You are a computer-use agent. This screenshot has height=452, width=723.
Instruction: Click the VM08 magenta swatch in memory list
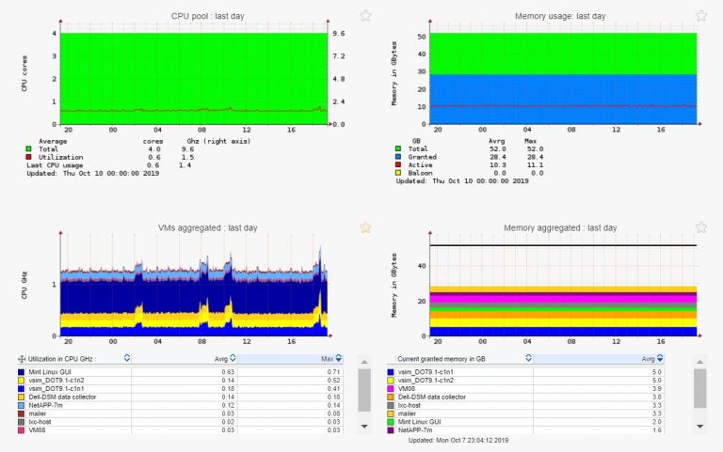pyautogui.click(x=391, y=388)
